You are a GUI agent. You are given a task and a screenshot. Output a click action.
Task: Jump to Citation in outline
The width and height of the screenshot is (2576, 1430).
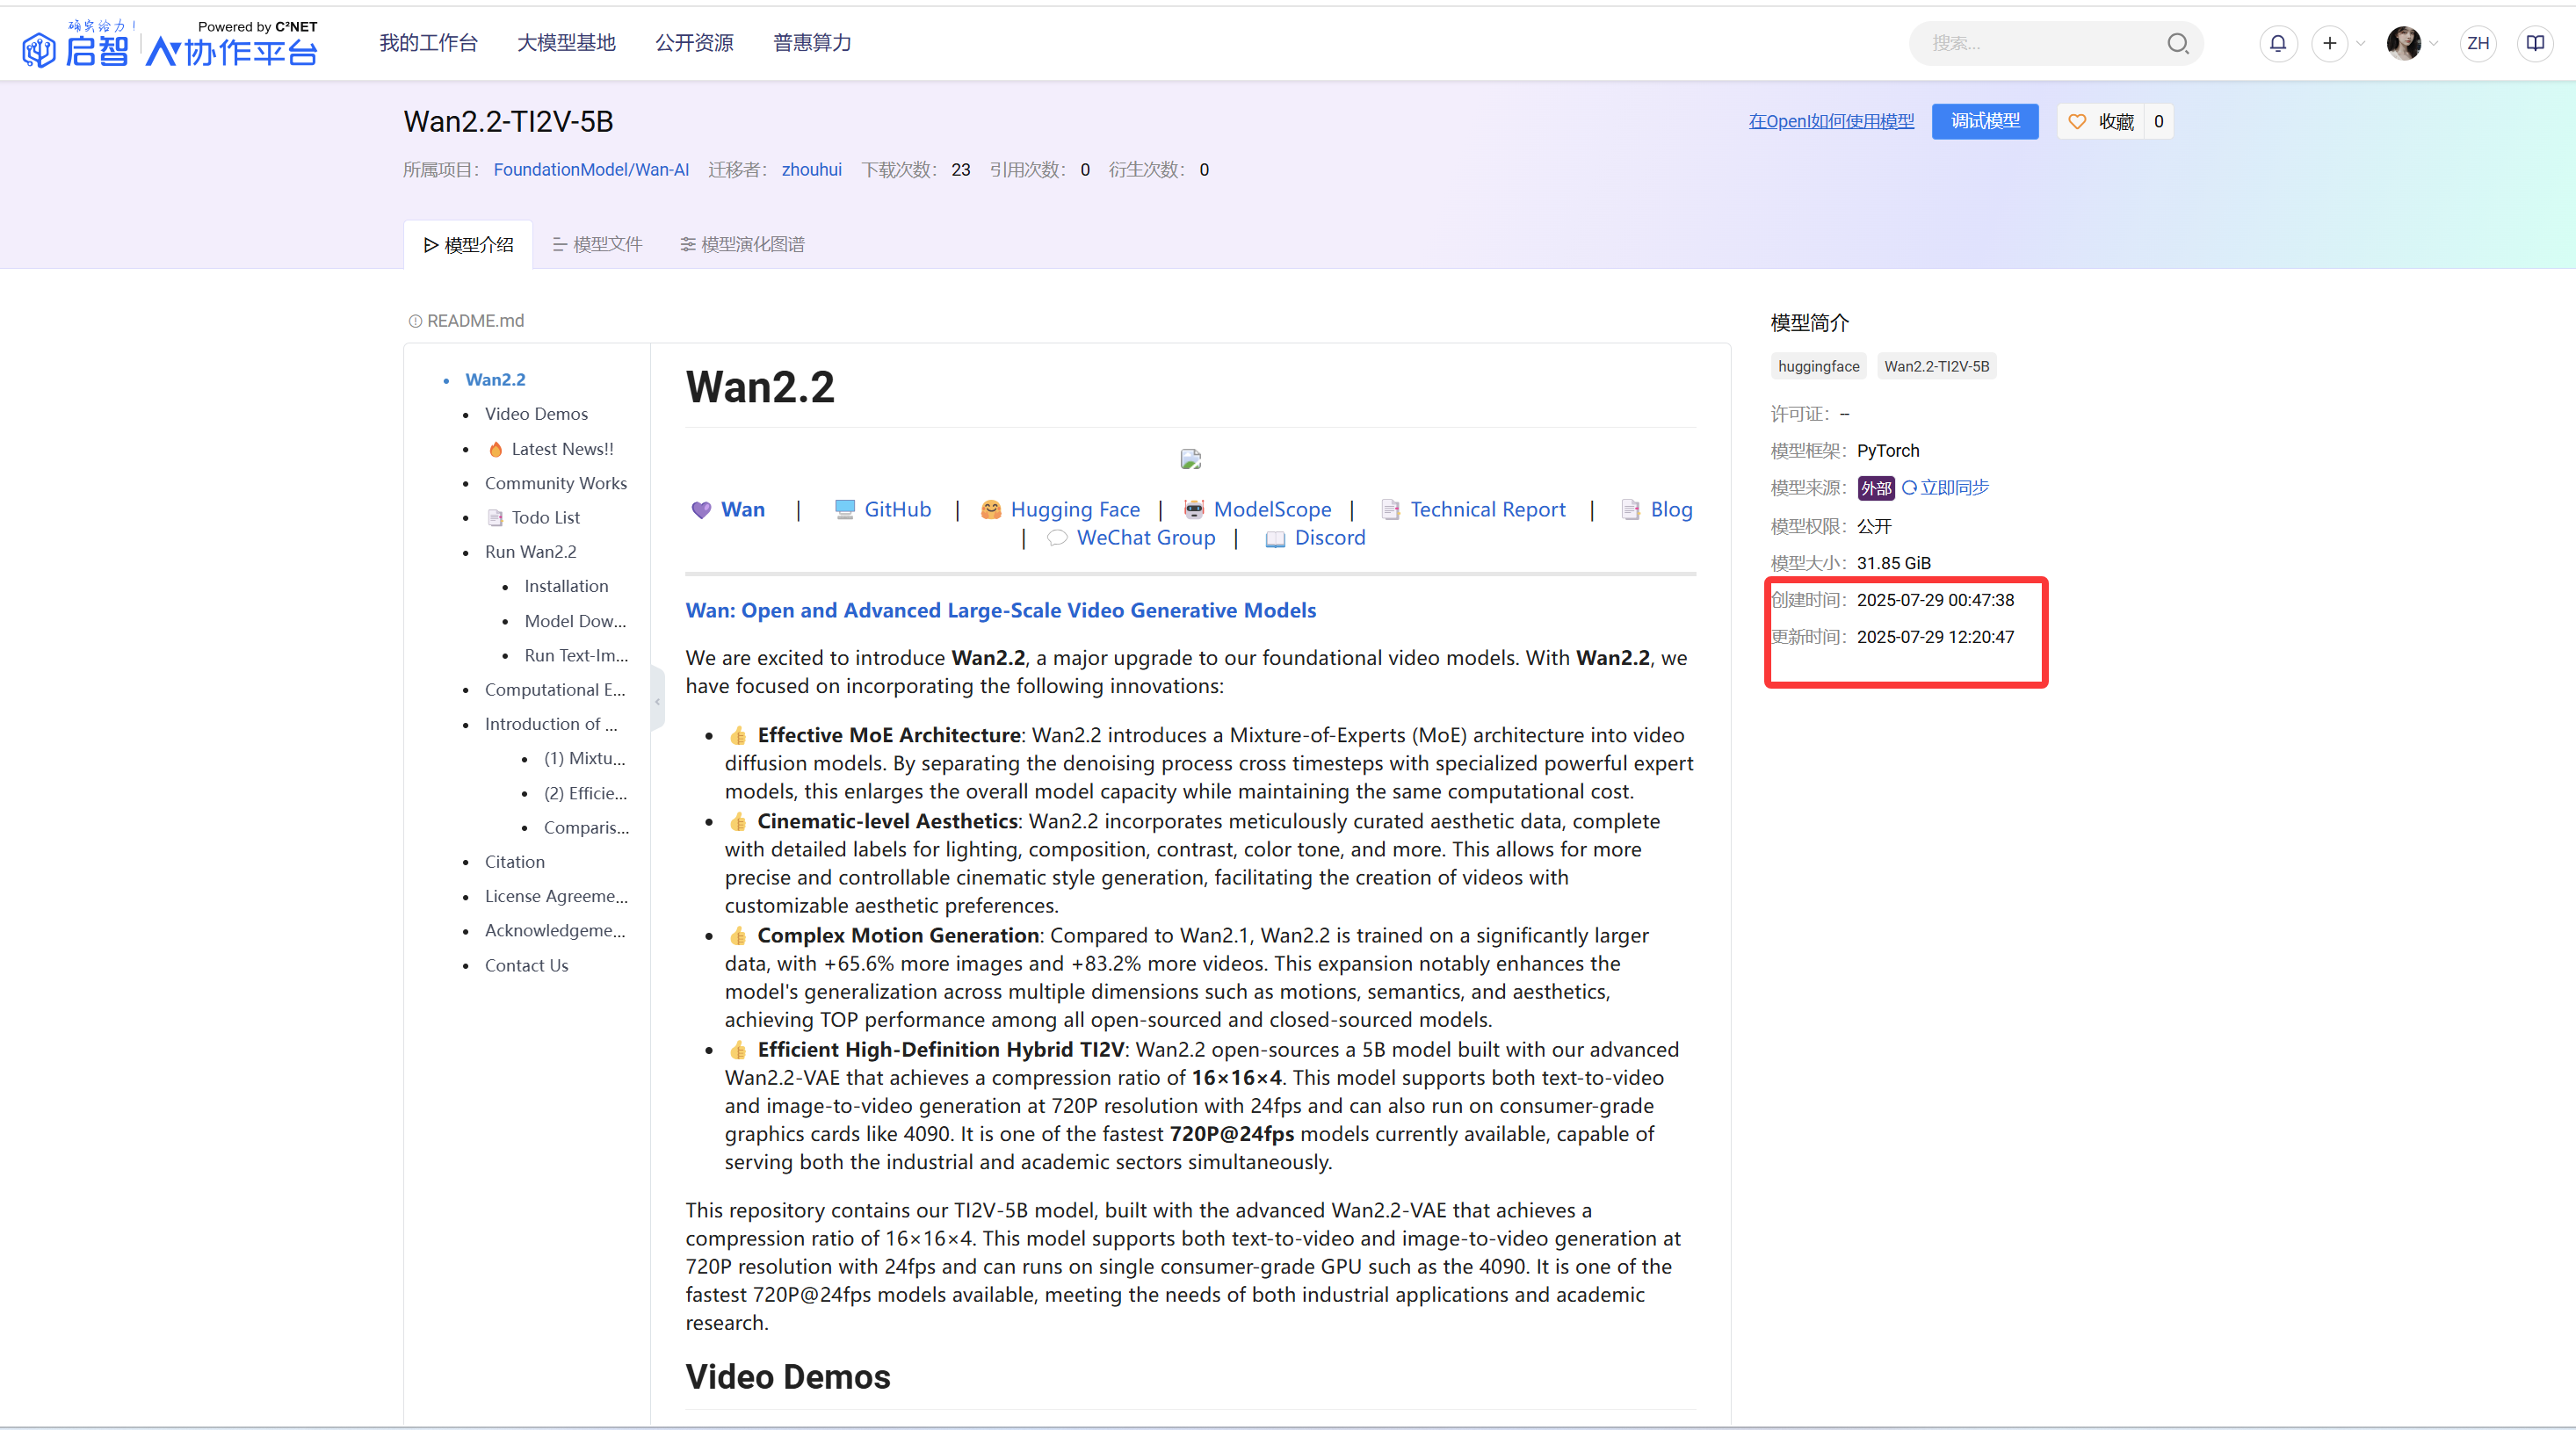pos(514,861)
